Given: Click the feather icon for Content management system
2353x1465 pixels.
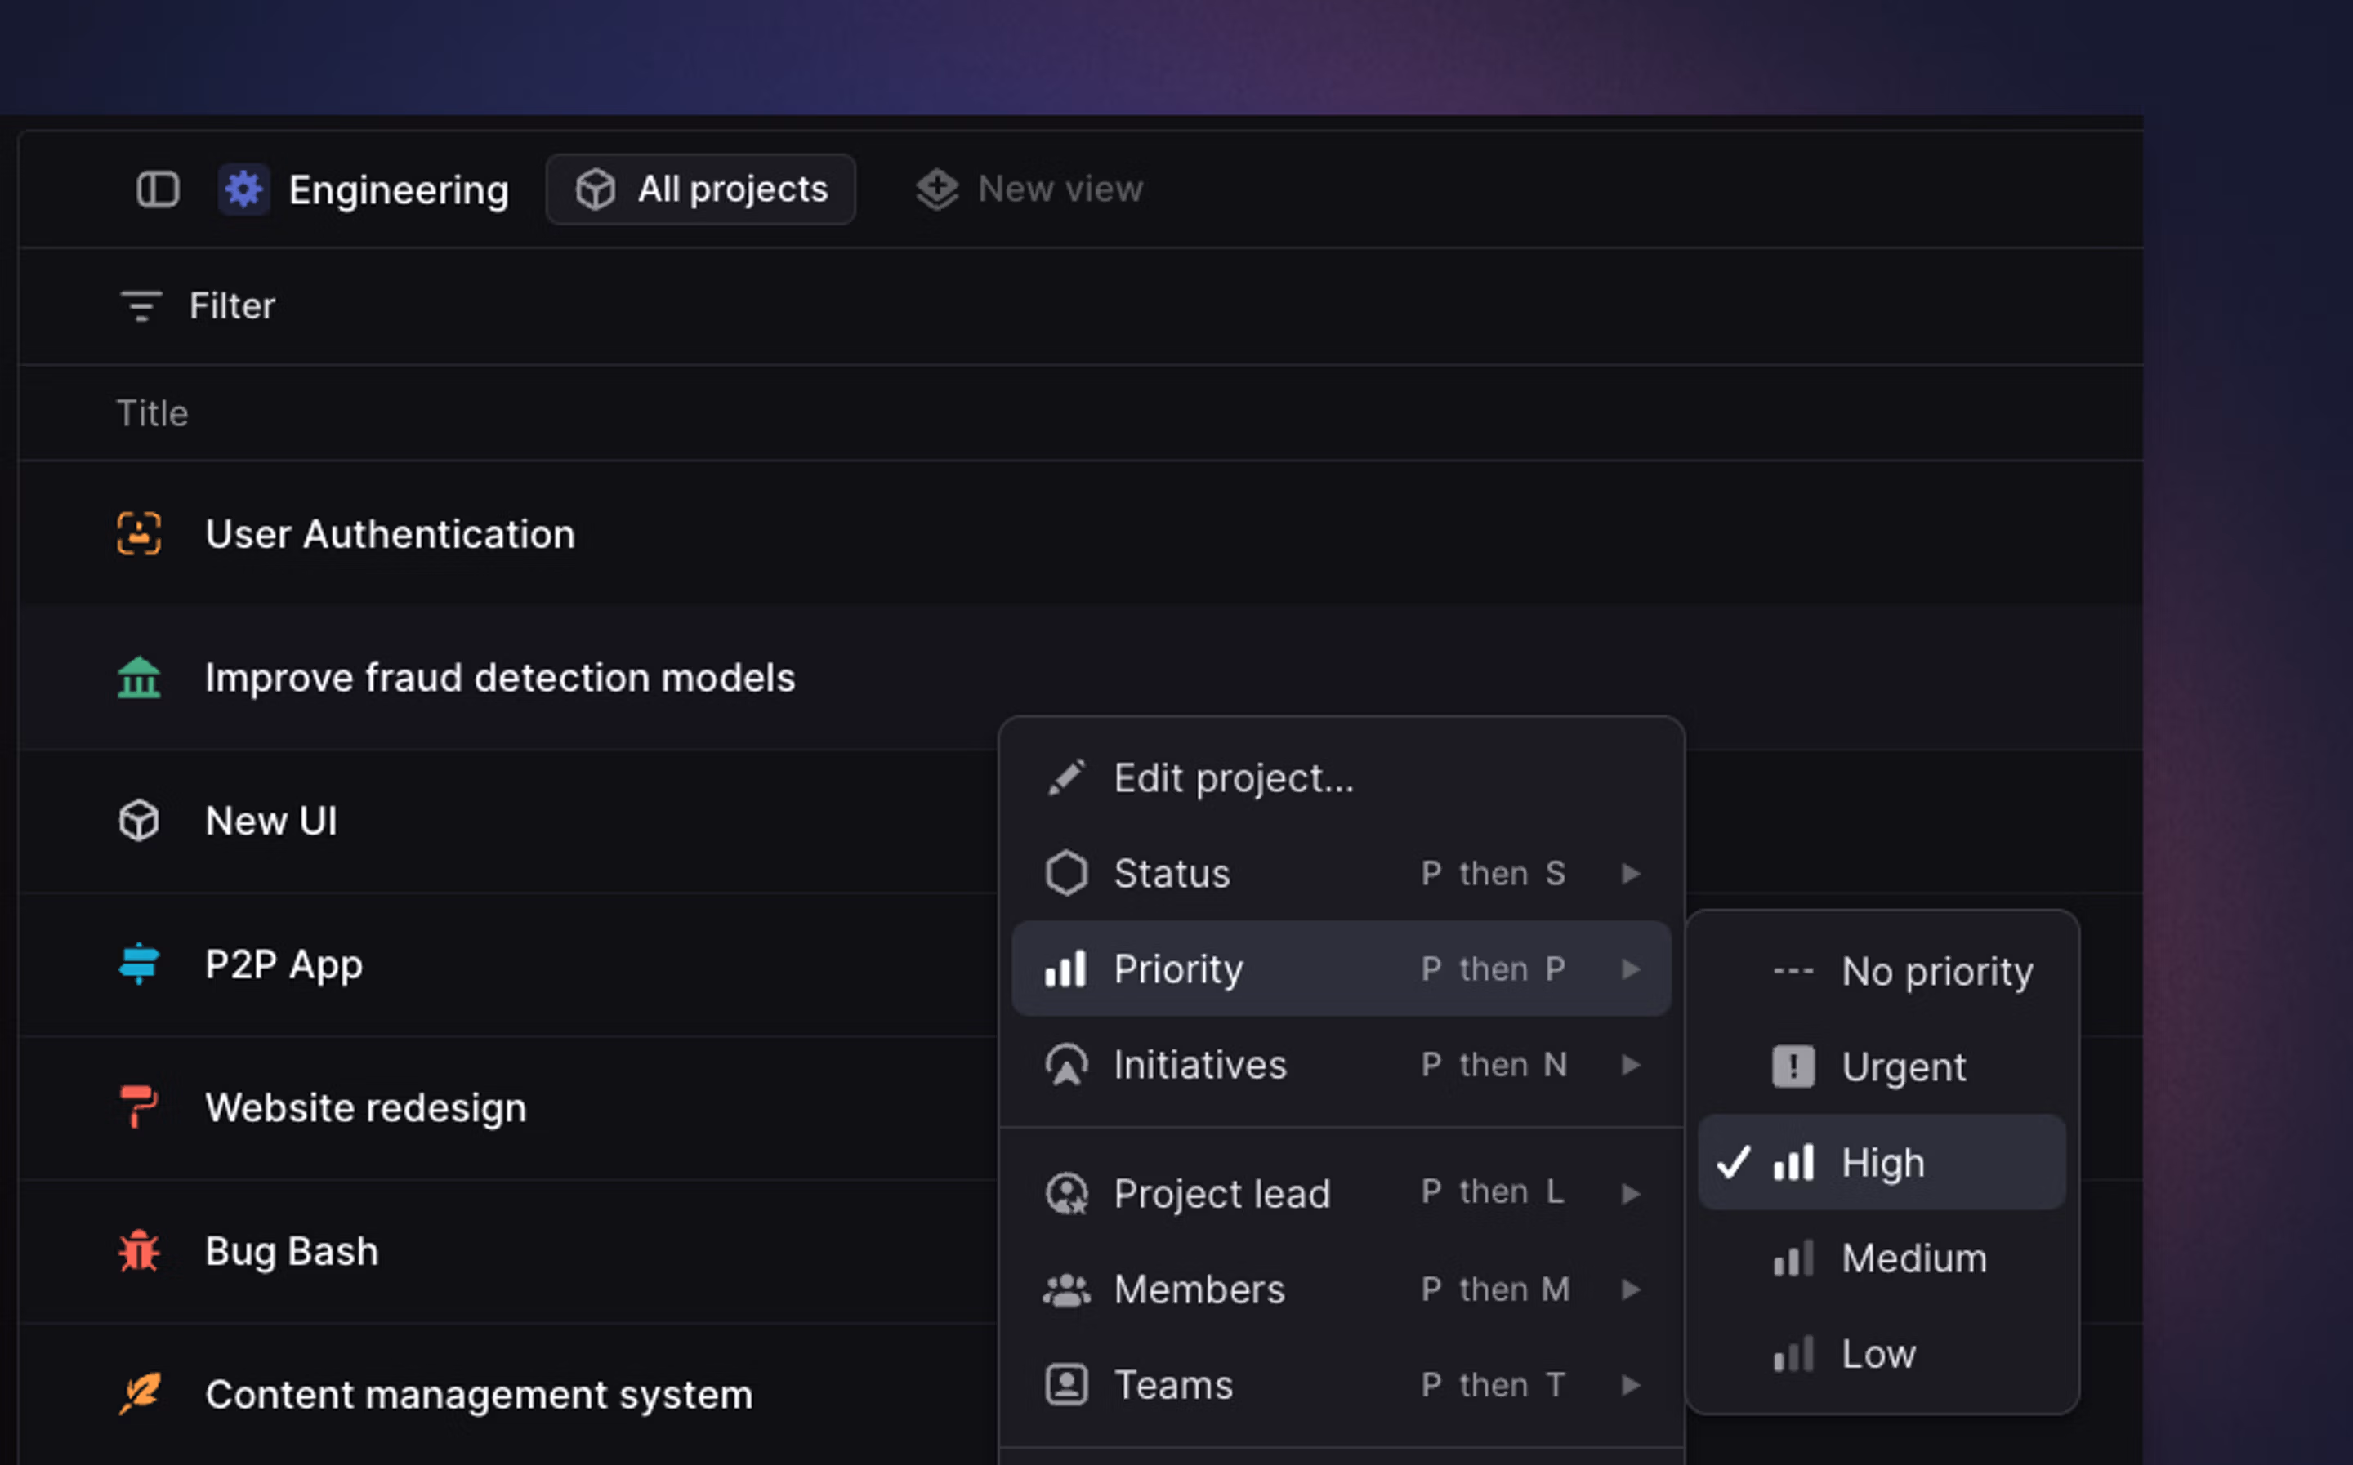Looking at the screenshot, I should (x=139, y=1394).
